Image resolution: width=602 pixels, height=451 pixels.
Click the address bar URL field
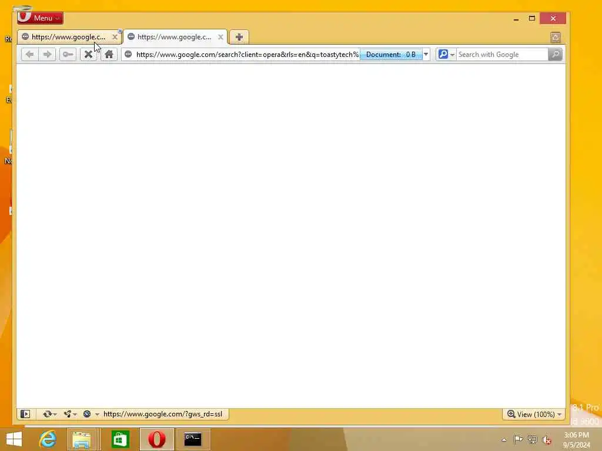coord(247,55)
